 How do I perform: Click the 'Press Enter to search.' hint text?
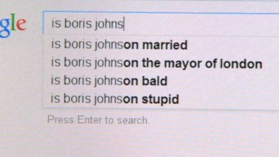point(98,120)
